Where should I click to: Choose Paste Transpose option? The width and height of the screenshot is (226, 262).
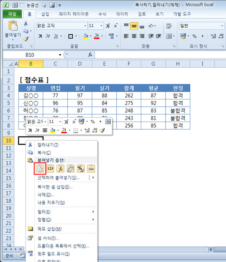tap(71, 169)
